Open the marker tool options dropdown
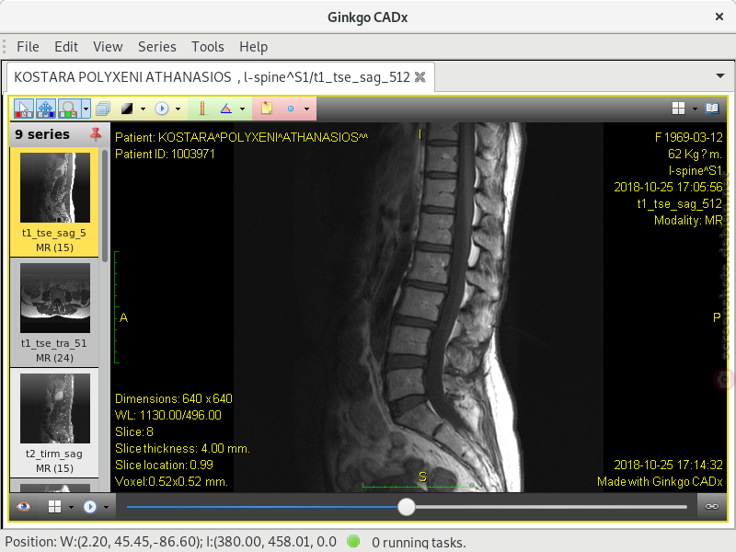736x552 pixels. pos(306,109)
